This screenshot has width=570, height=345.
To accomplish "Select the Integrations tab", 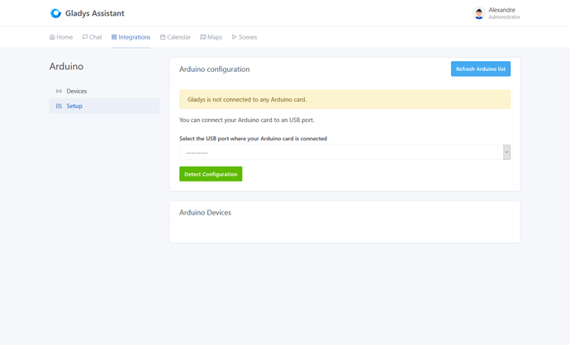I will pos(131,37).
